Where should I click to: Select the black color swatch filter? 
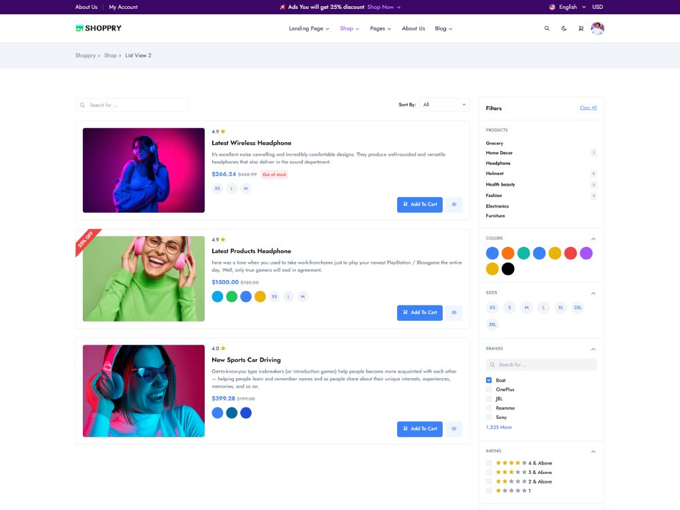508,269
